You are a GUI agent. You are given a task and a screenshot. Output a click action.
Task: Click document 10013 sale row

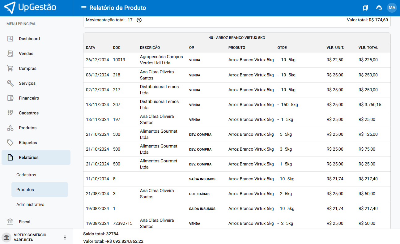(x=119, y=60)
